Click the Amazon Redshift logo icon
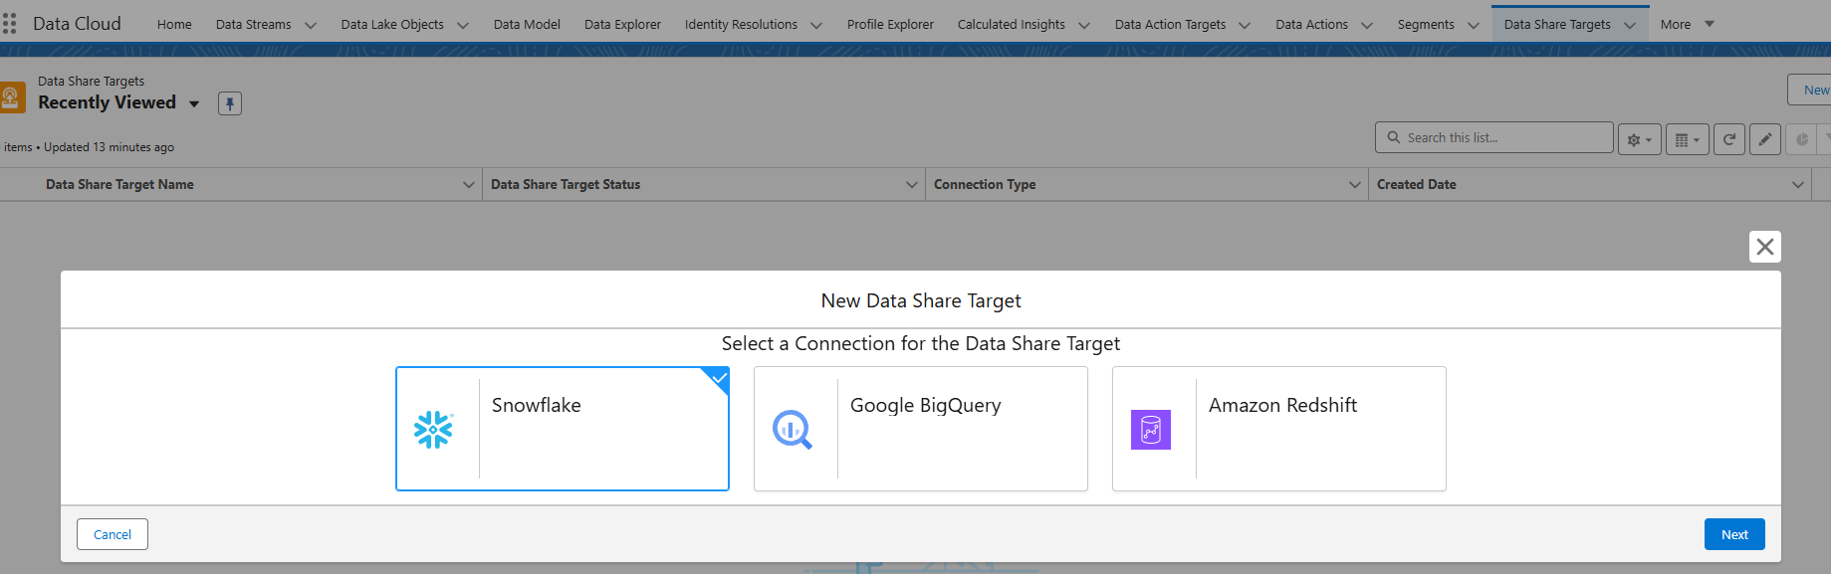Screen dimensions: 1831x574 1151,430
